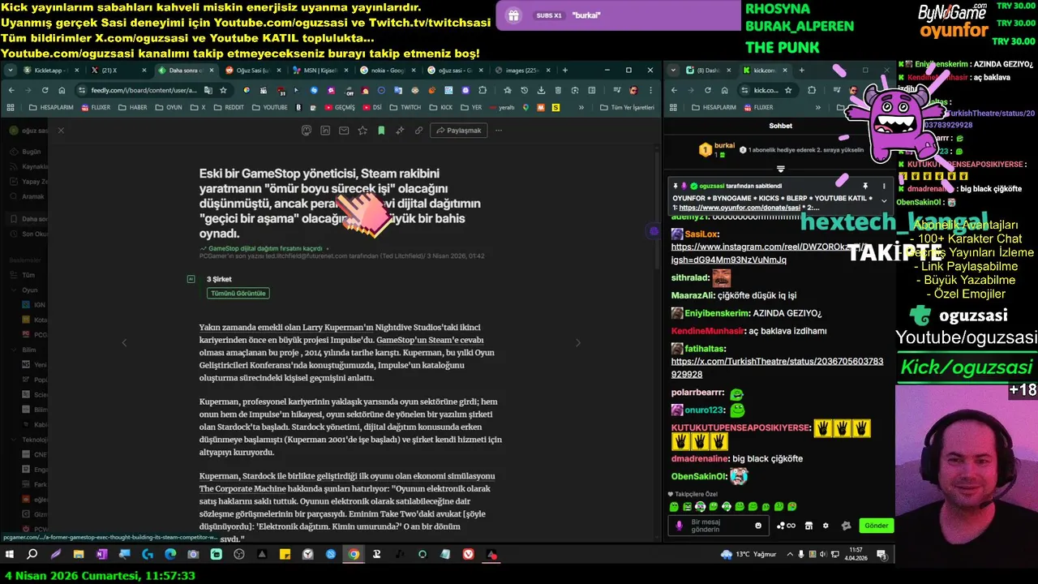This screenshot has width=1038, height=584.
Task: Click the Paylaşmak share button
Action: click(459, 130)
